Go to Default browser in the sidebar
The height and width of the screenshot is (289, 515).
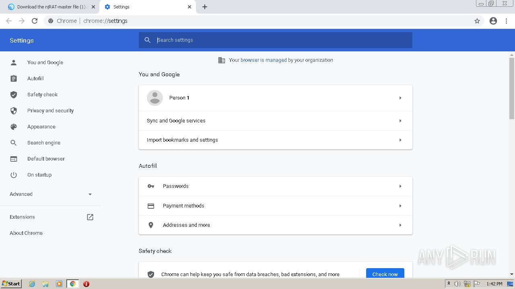pyautogui.click(x=46, y=159)
